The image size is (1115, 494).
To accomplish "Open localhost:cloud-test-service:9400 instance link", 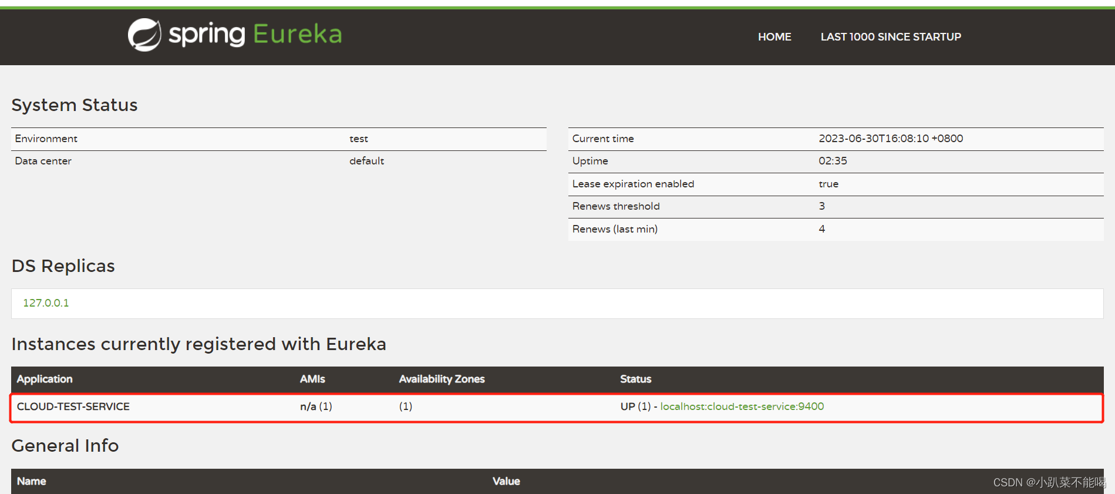I will [742, 406].
